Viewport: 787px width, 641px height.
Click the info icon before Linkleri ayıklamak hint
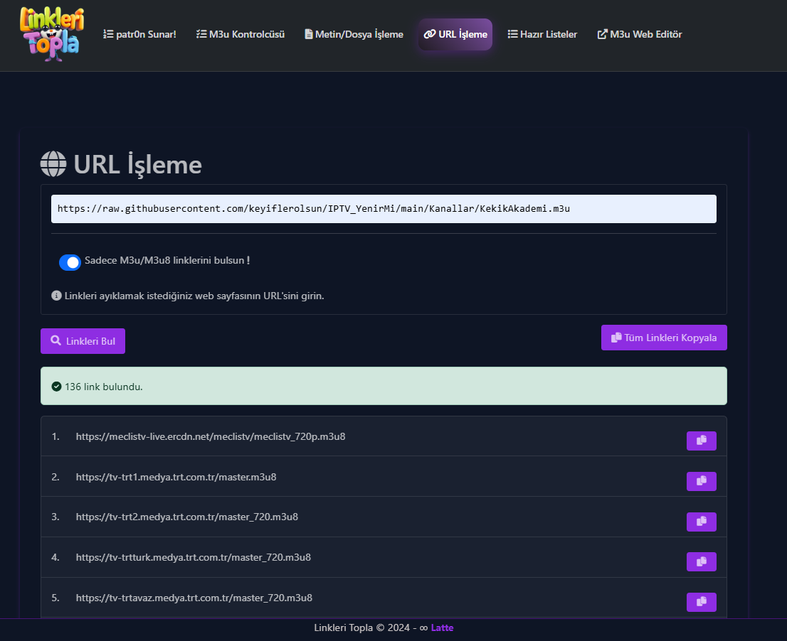coord(56,296)
